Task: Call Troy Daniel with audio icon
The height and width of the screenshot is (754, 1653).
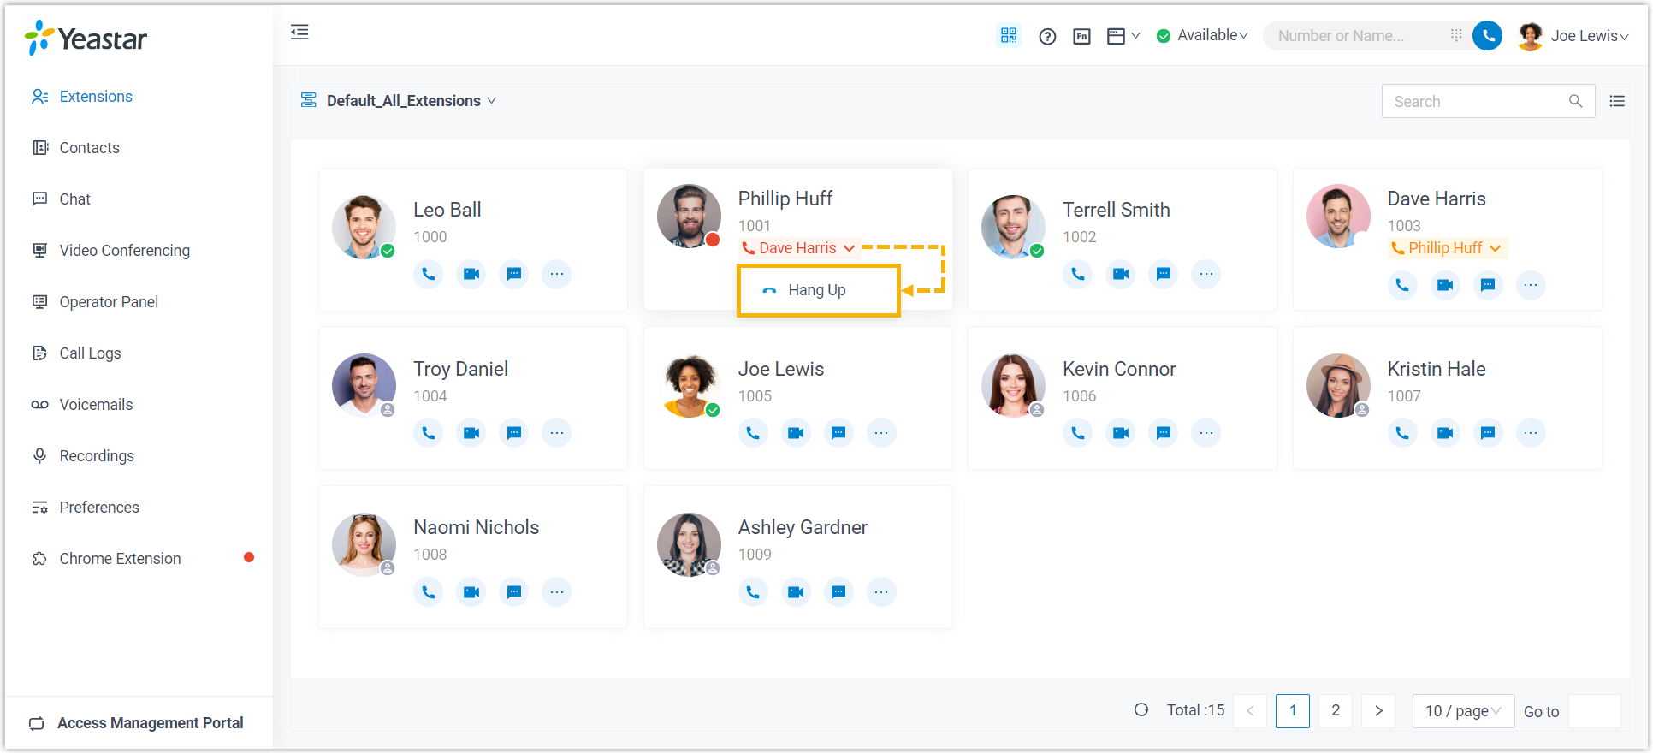Action: tap(429, 433)
